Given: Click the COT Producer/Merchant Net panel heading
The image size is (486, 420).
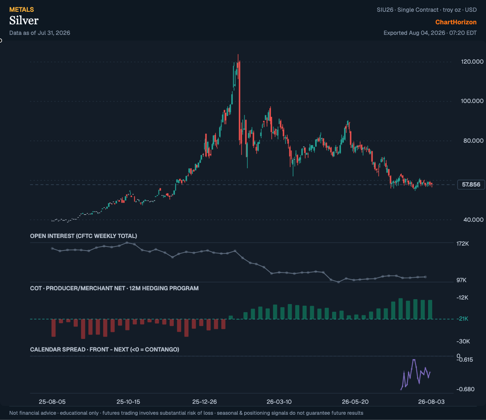Looking at the screenshot, I should point(114,289).
